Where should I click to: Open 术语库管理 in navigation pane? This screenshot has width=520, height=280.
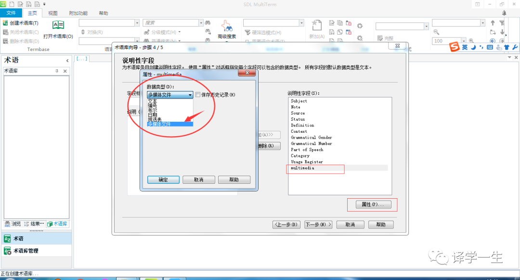(x=37, y=251)
